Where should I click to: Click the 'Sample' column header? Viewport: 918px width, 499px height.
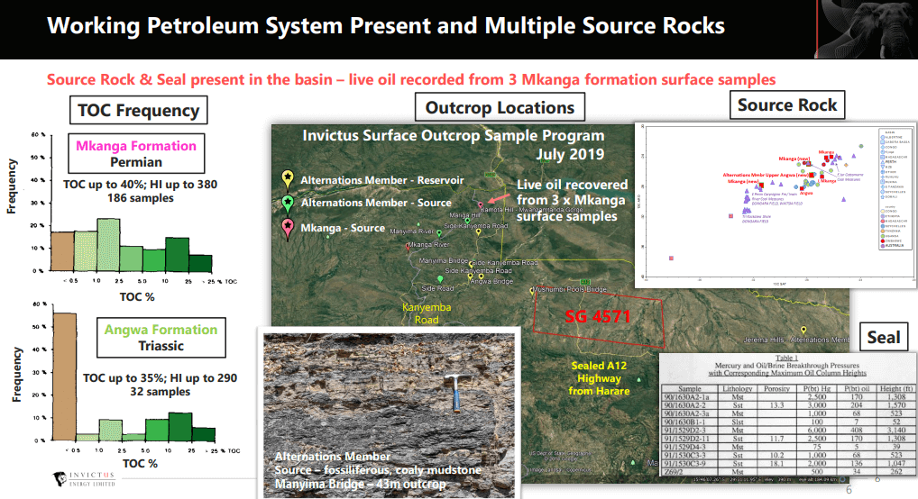690,388
